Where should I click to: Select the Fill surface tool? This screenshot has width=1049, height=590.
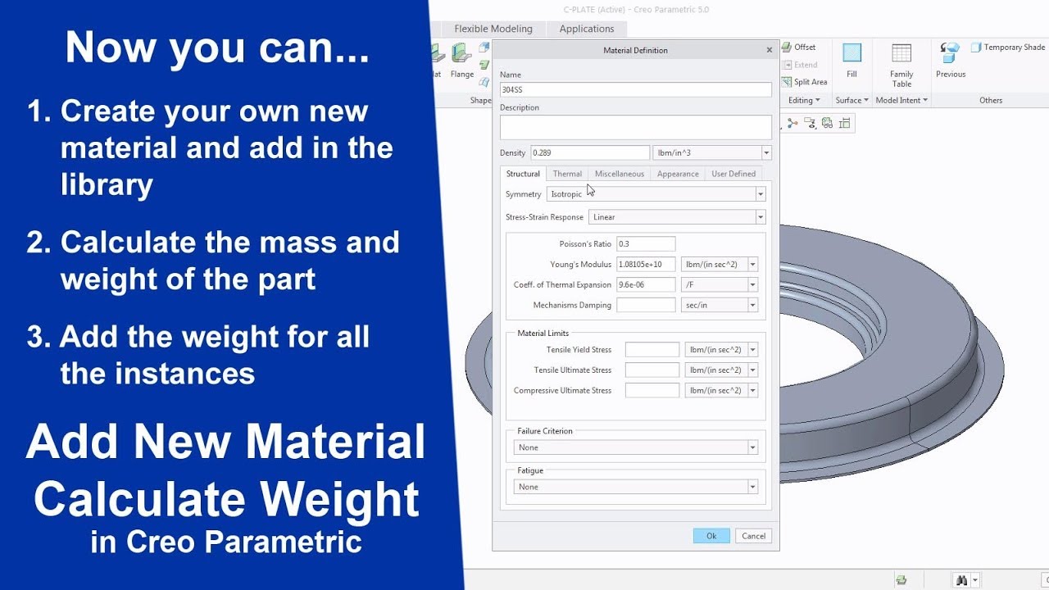coord(851,60)
